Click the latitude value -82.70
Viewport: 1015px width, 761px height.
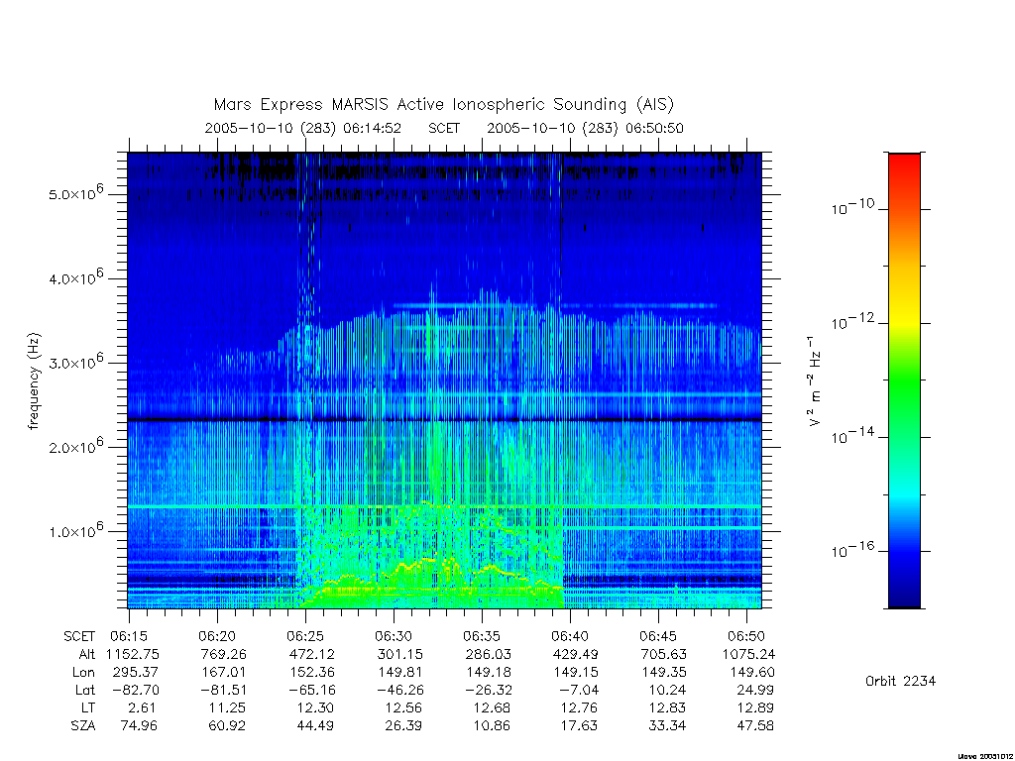(x=135, y=691)
